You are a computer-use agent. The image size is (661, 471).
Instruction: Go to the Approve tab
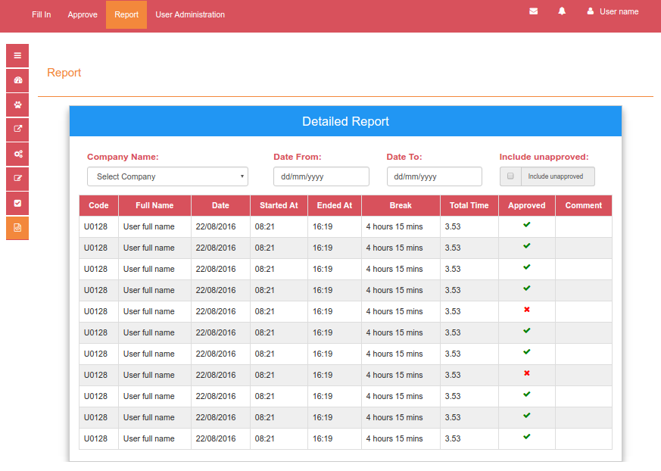click(x=83, y=14)
